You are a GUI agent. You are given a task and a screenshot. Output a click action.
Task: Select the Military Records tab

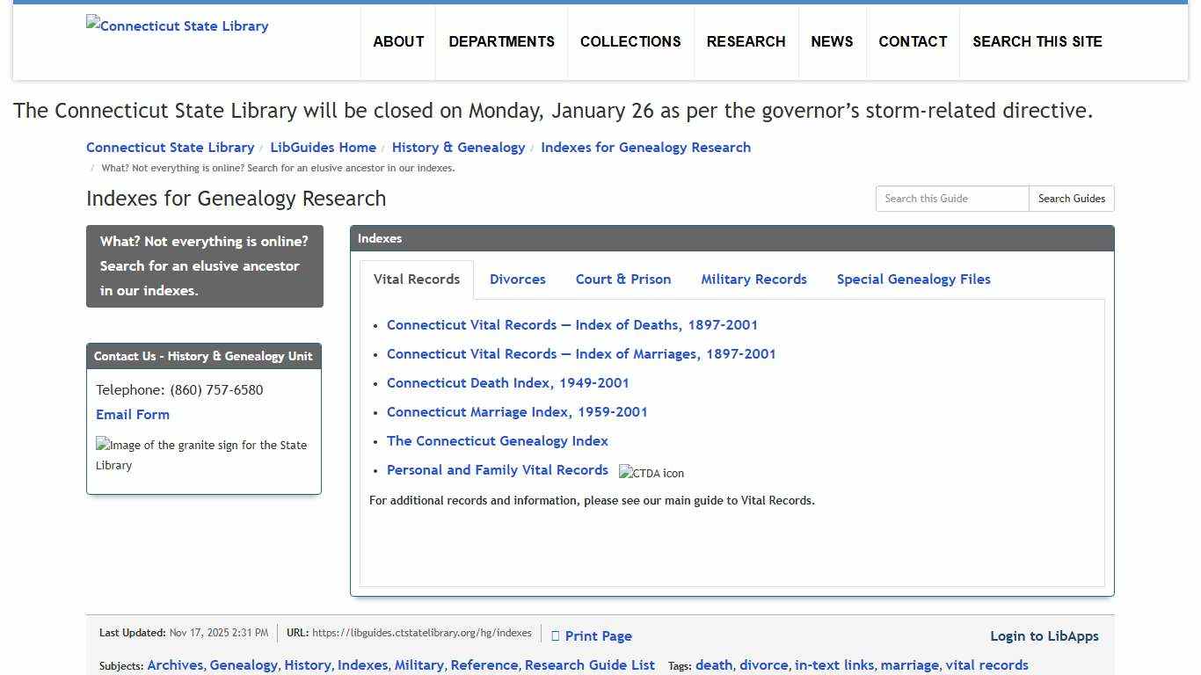[753, 279]
